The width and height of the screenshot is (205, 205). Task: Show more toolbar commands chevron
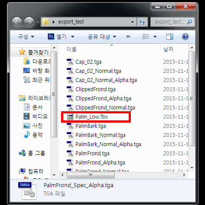[128, 37]
